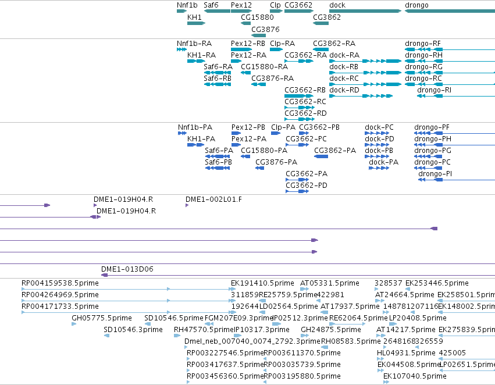495x385 pixels.
Task: Select the Pex12-RB transcript label
Action: (x=248, y=43)
